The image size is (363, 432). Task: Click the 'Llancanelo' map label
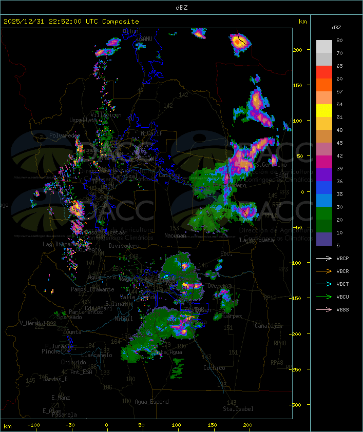(x=97, y=355)
